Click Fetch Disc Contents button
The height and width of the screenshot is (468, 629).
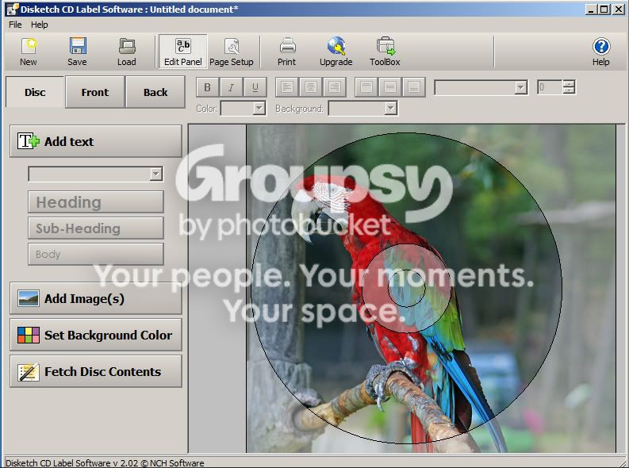[96, 371]
